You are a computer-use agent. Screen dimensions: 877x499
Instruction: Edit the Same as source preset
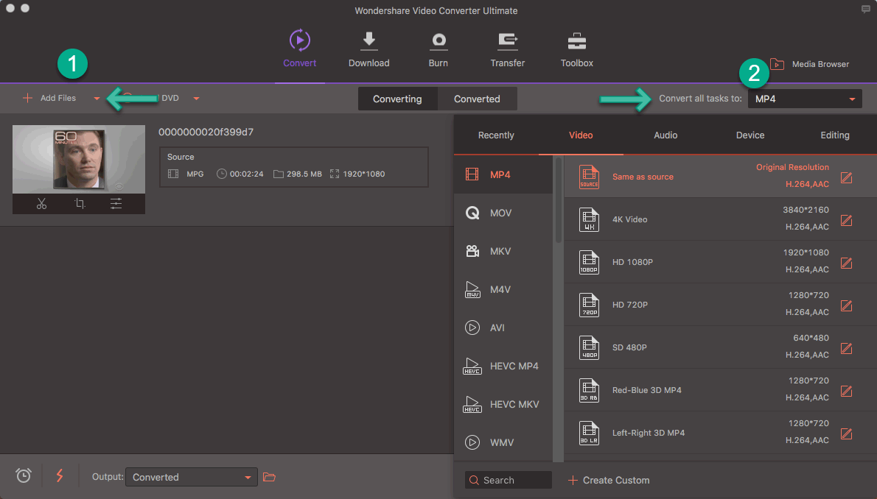846,177
